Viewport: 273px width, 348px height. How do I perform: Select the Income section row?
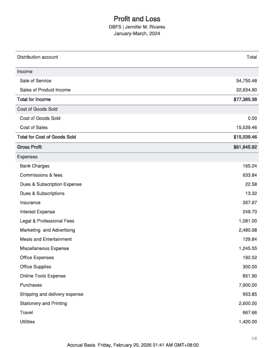[137, 71]
